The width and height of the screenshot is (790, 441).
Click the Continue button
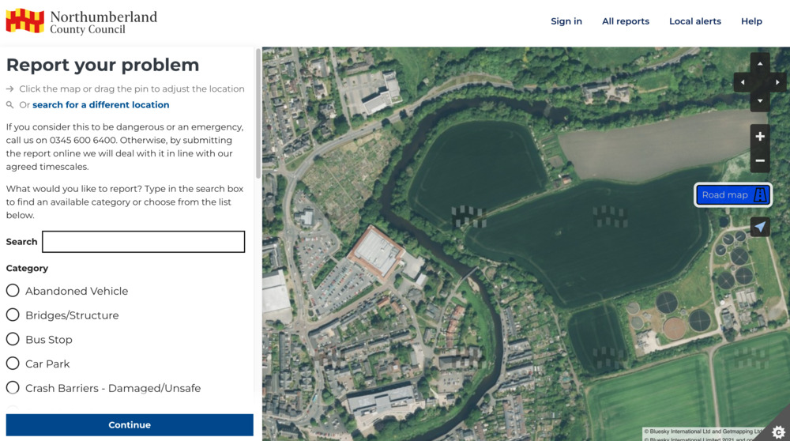coord(130,425)
